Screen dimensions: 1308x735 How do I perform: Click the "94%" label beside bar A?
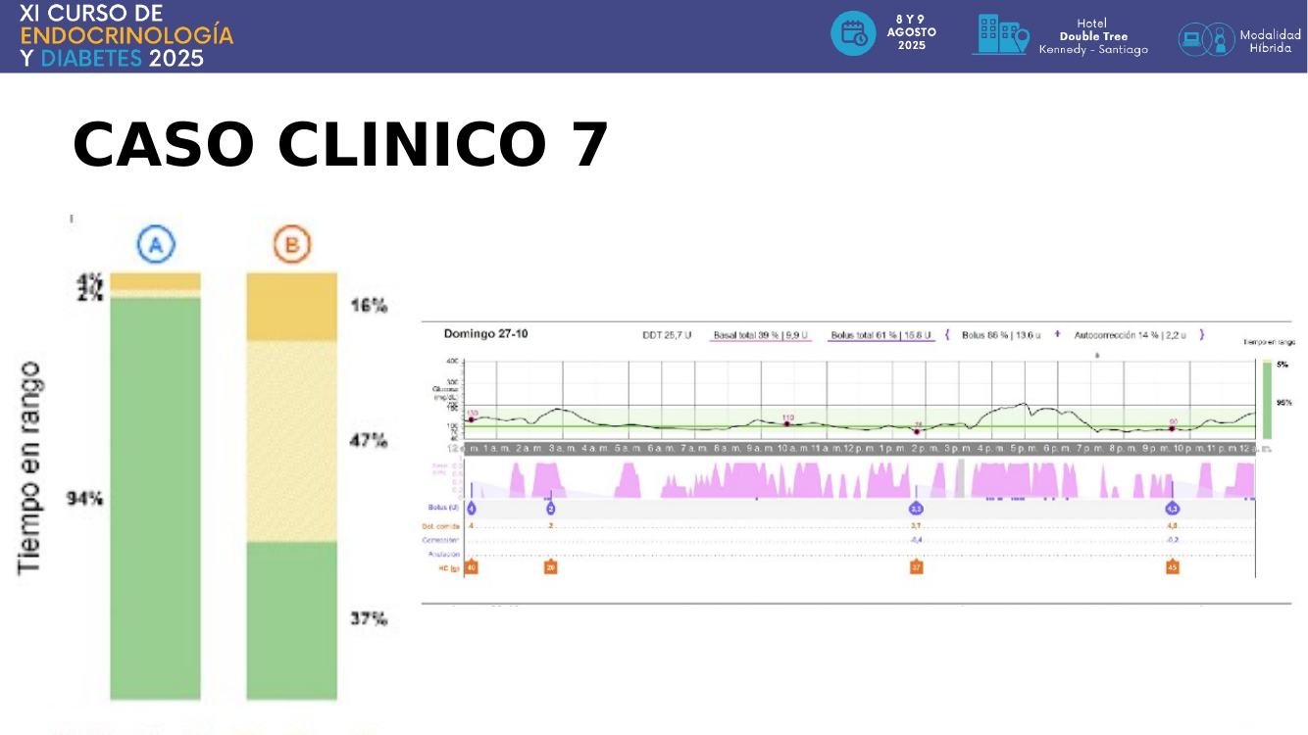(84, 499)
